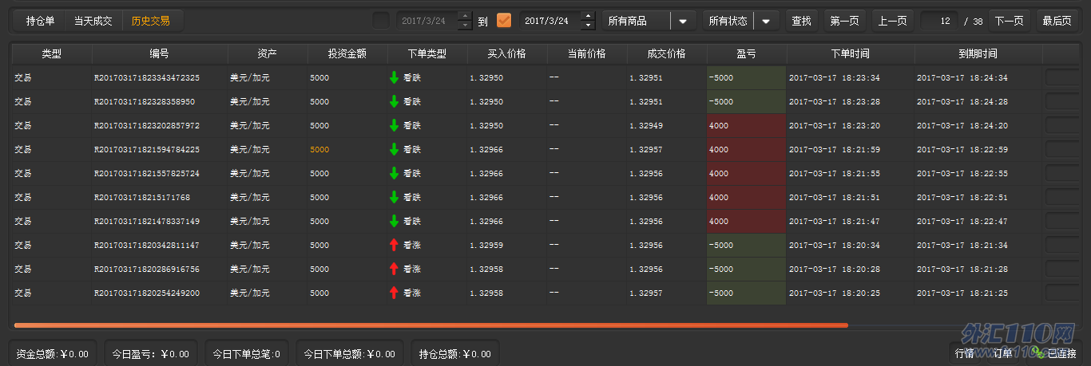Sort by the 当前价格 column header
This screenshot has height=366, width=1091.
coord(587,54)
